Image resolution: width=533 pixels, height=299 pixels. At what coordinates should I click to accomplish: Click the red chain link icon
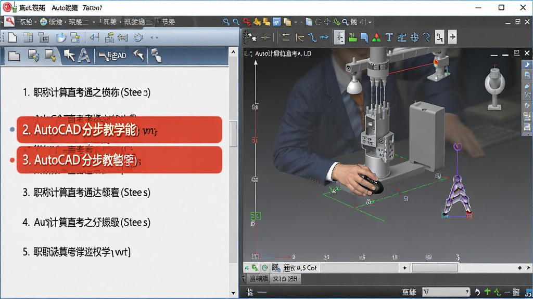247,22
